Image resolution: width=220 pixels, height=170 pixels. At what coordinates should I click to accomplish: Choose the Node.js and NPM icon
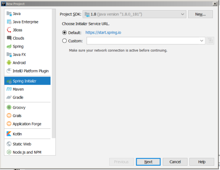[x=9, y=152]
